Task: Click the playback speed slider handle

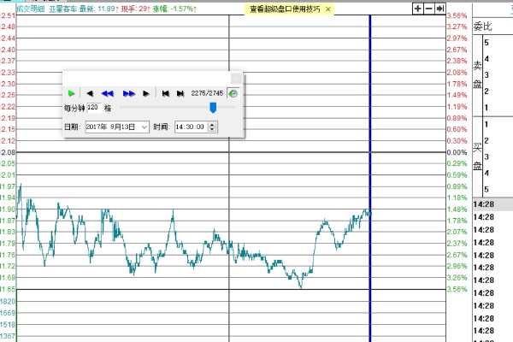Action: click(213, 108)
